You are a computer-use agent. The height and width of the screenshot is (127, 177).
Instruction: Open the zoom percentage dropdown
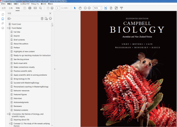101,8
